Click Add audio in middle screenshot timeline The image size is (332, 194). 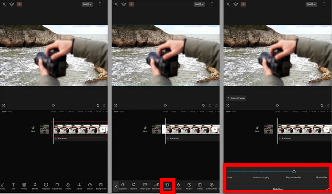pyautogui.click(x=173, y=138)
